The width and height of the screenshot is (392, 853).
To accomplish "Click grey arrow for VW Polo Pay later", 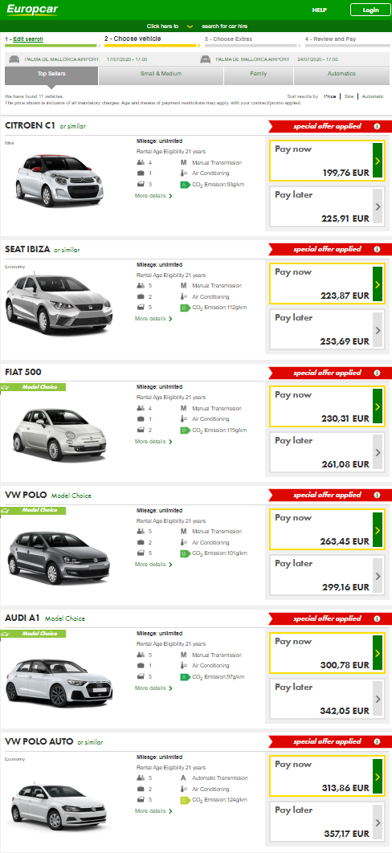I will point(378,575).
